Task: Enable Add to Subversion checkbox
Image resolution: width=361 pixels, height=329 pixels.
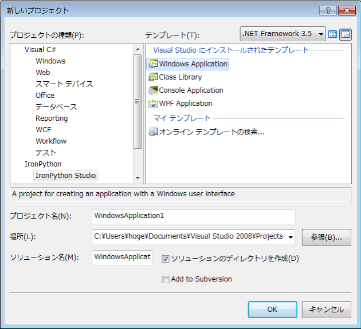Action: click(165, 279)
